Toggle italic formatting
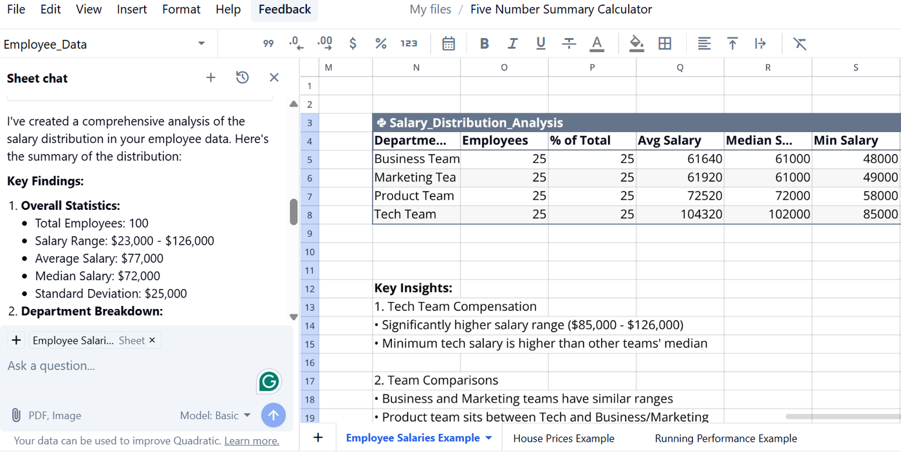Viewport: 901px width, 452px height. 512,44
